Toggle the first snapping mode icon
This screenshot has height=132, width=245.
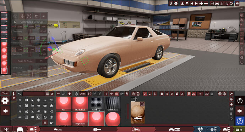(x=145, y=94)
